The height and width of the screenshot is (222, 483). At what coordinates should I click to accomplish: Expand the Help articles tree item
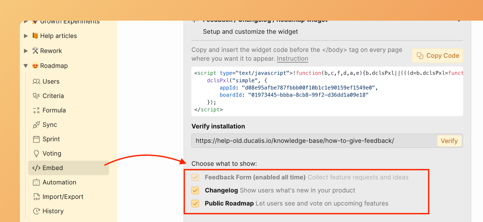[26, 36]
